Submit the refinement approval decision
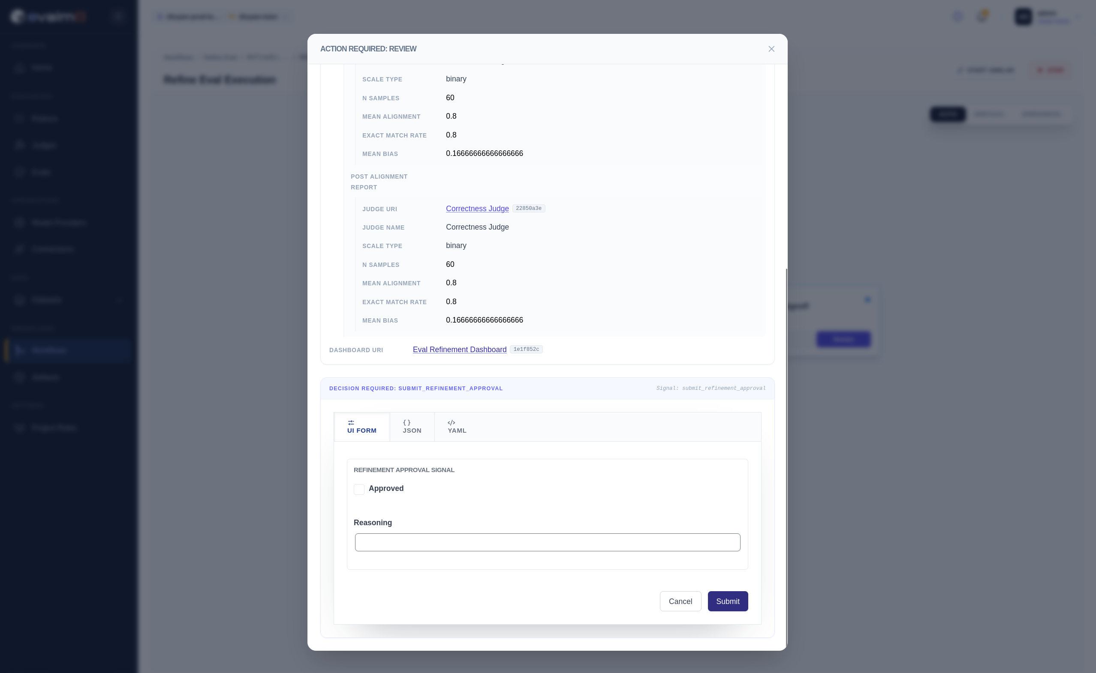This screenshot has height=673, width=1096. pos(728,601)
